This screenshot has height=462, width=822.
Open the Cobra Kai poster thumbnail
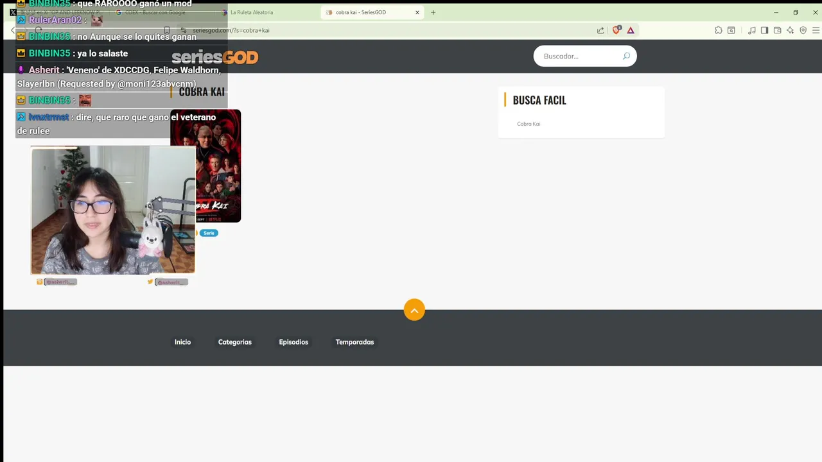point(205,166)
